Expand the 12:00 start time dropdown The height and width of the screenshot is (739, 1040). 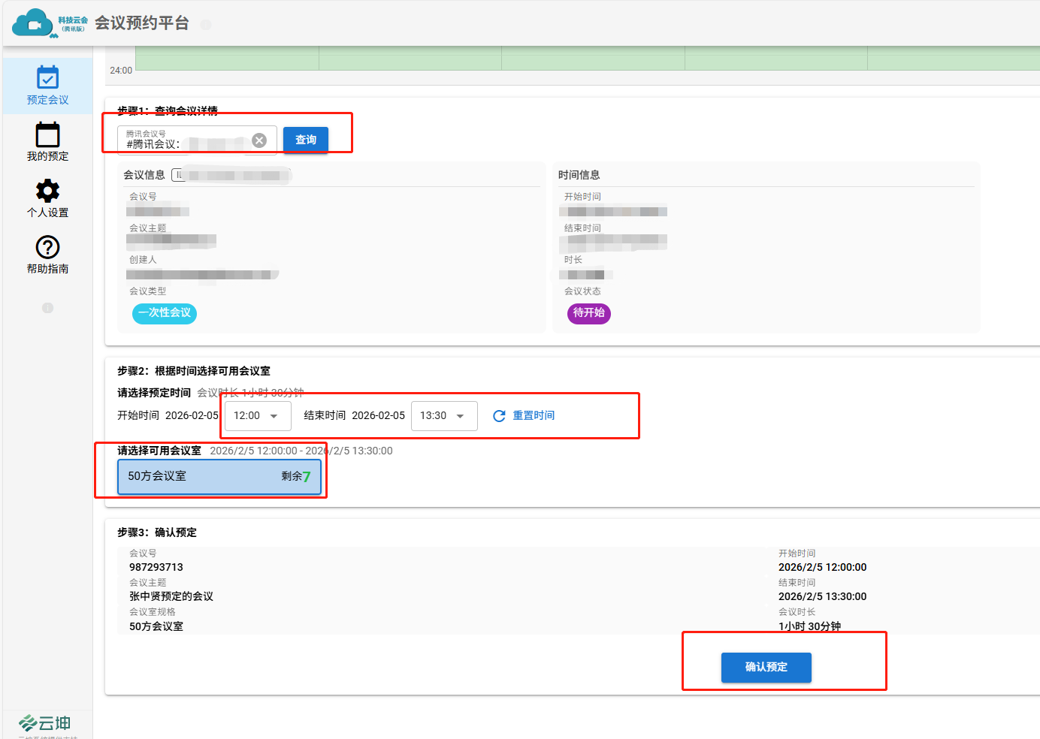click(258, 416)
